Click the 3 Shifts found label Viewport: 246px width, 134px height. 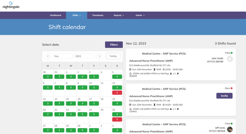point(225,43)
